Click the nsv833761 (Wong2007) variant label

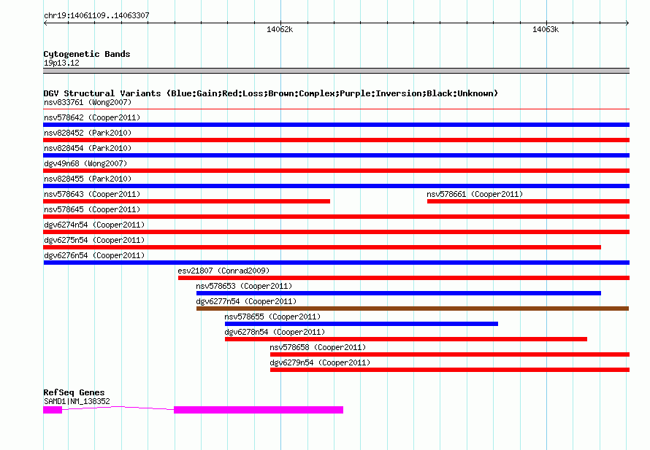pyautogui.click(x=88, y=102)
